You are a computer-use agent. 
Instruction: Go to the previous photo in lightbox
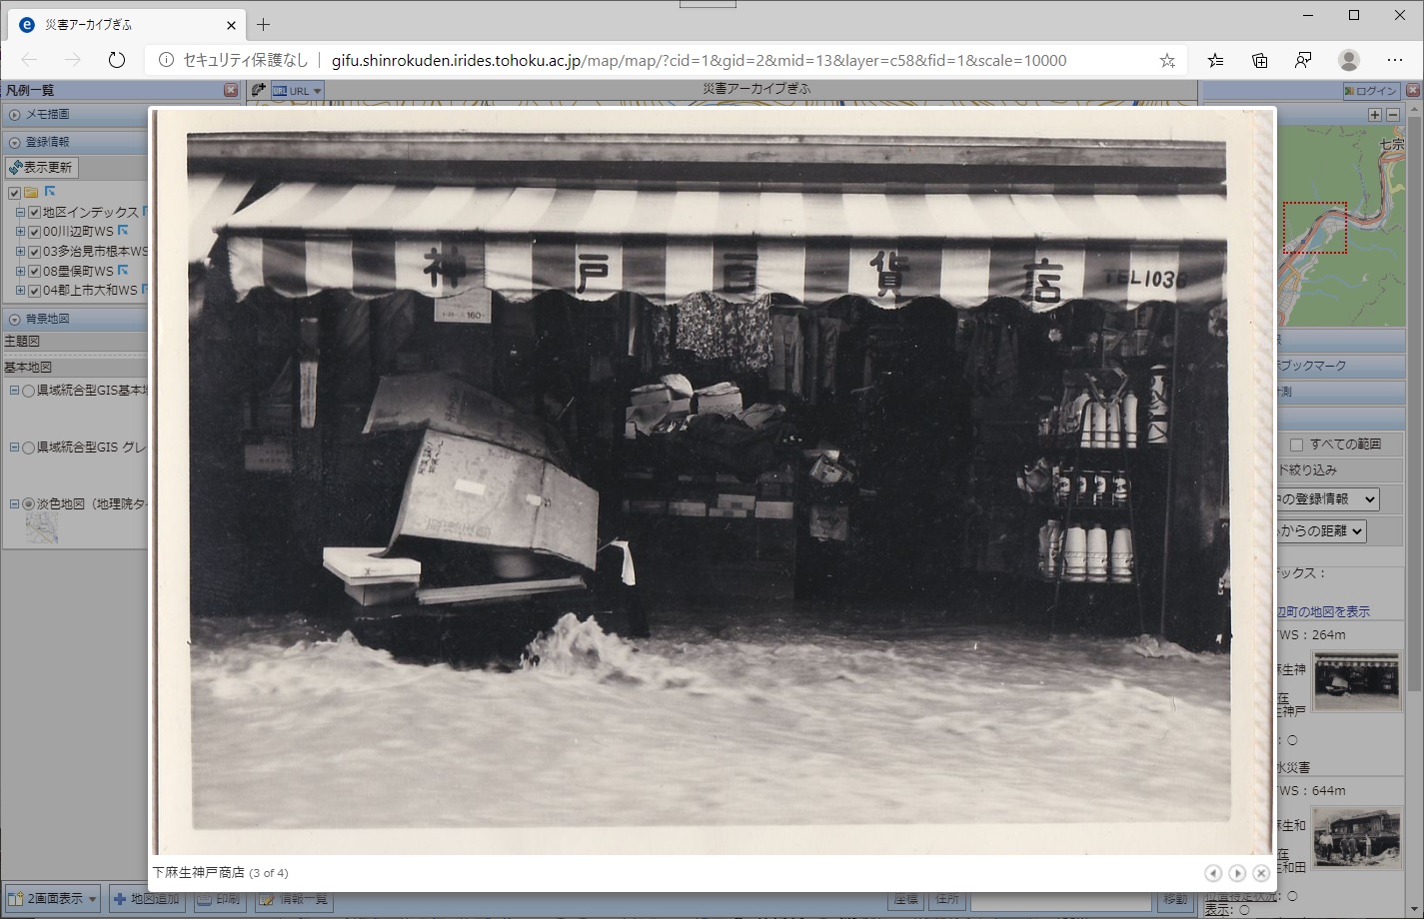point(1212,873)
